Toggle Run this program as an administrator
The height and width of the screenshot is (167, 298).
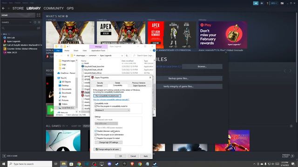pyautogui.click(x=96, y=135)
